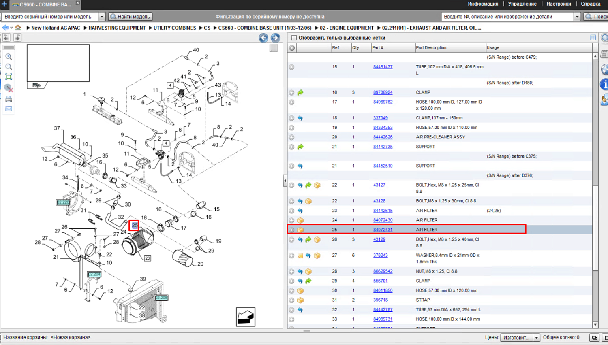Click the diagram overview thumbnail box
This screenshot has width=608, height=345.
58,63
